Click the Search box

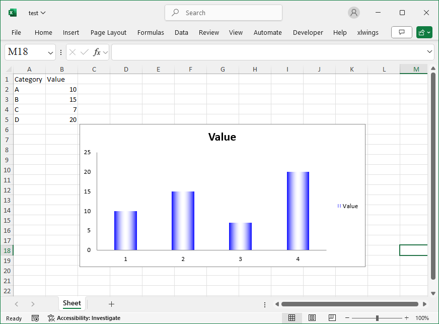click(223, 13)
